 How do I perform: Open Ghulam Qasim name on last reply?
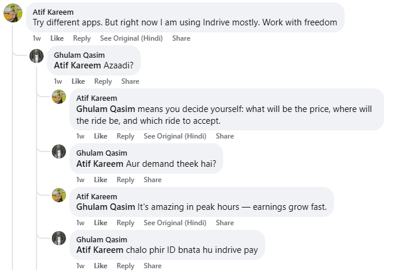click(102, 239)
